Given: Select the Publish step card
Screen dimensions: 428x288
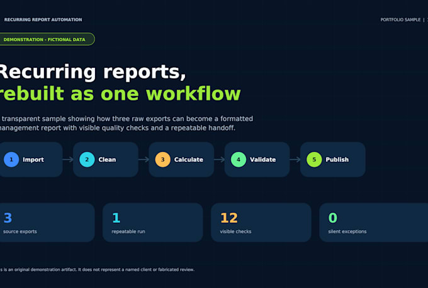Looking at the screenshot, I should 333,159.
